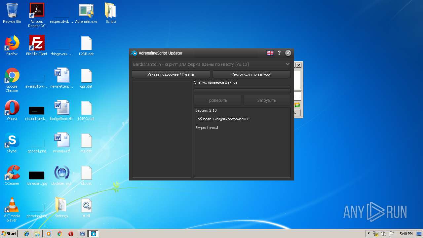The image size is (423, 238).
Task: Open the Scripts folder icon
Action: click(x=111, y=14)
